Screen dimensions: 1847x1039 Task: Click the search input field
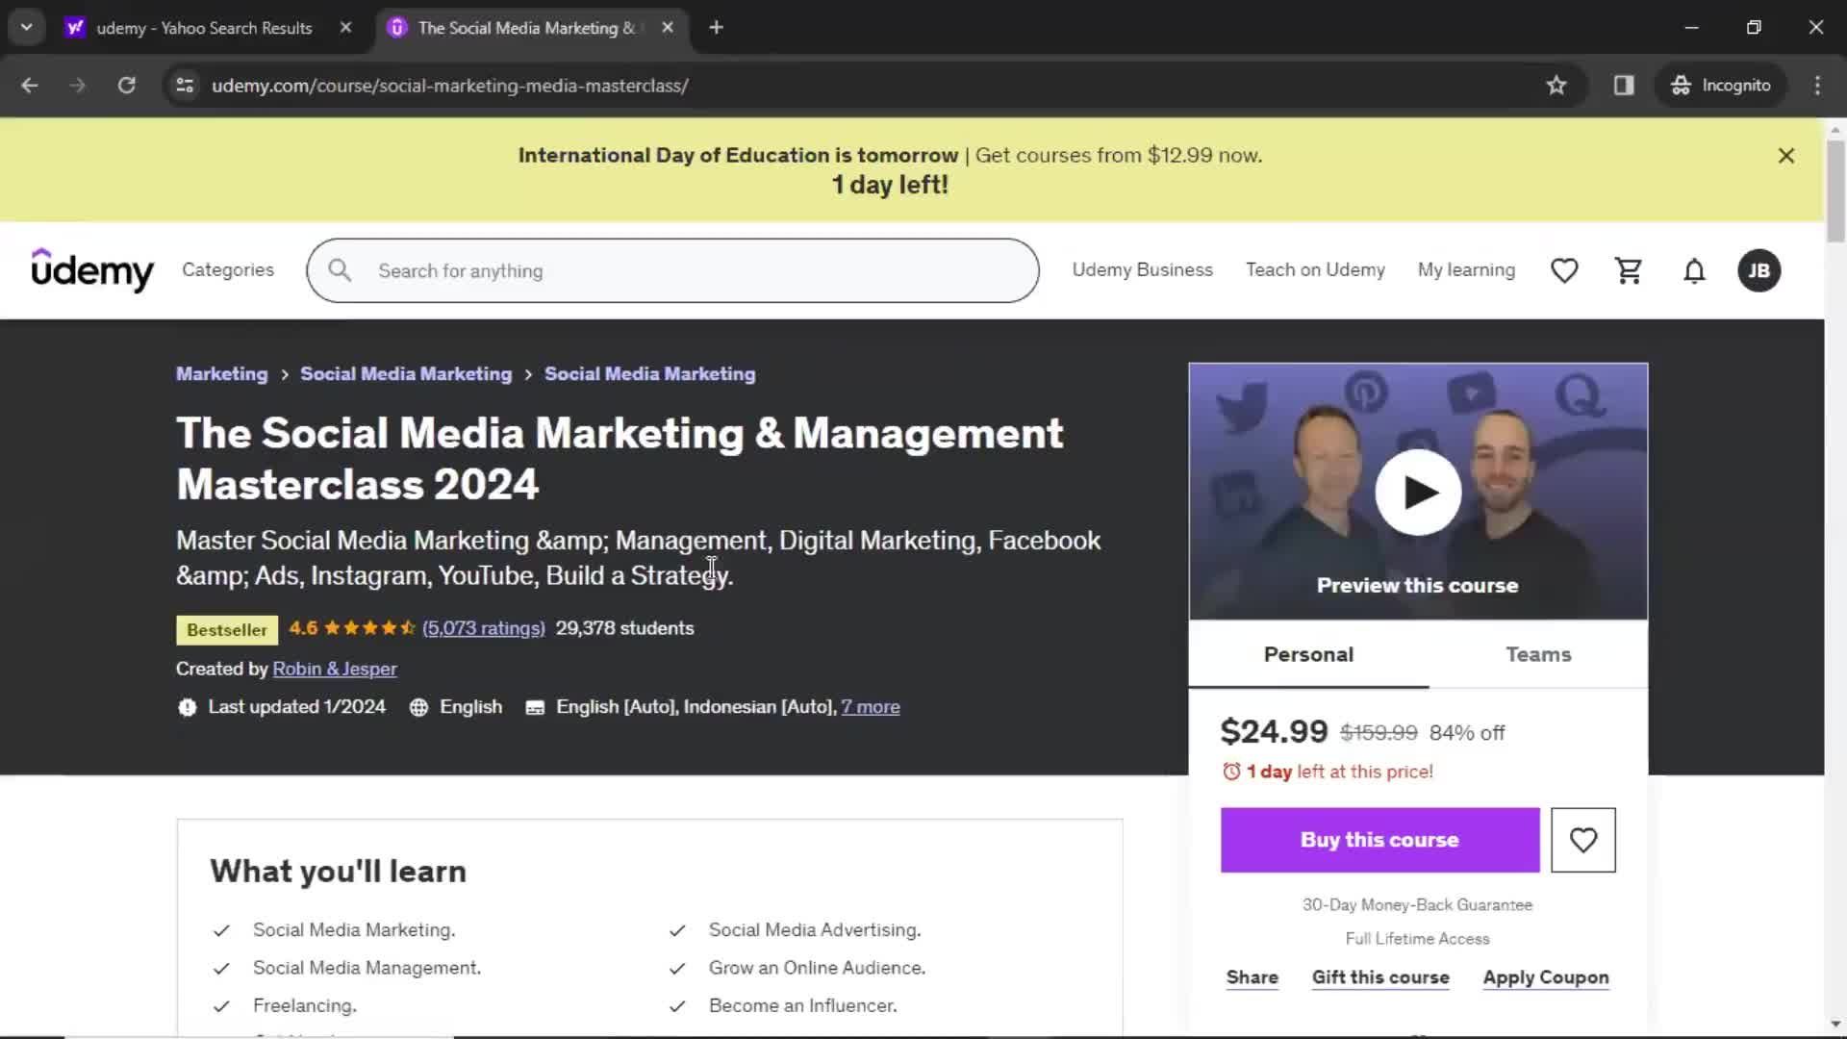[673, 270]
